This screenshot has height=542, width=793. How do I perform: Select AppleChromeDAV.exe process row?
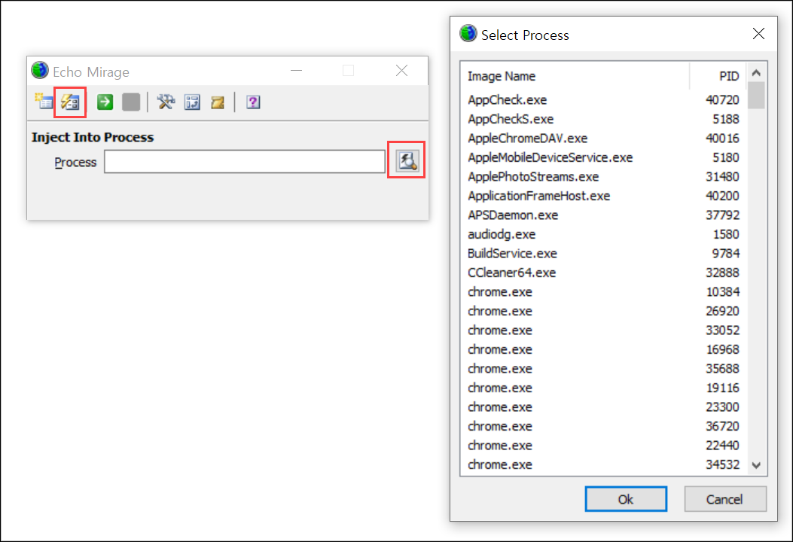click(603, 138)
